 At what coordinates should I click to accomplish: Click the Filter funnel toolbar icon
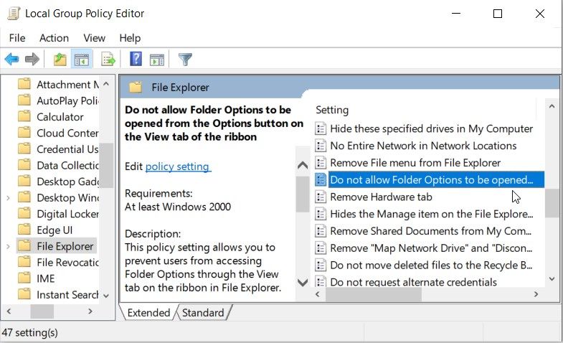[x=185, y=59]
